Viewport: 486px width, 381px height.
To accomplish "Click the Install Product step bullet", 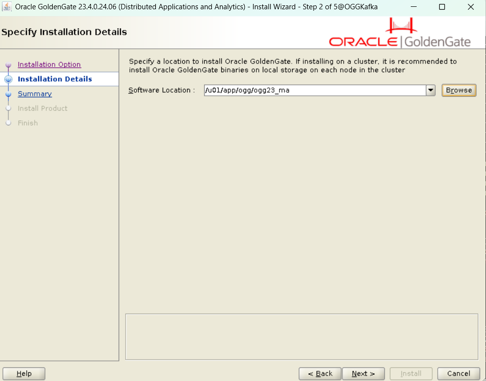I will point(8,108).
